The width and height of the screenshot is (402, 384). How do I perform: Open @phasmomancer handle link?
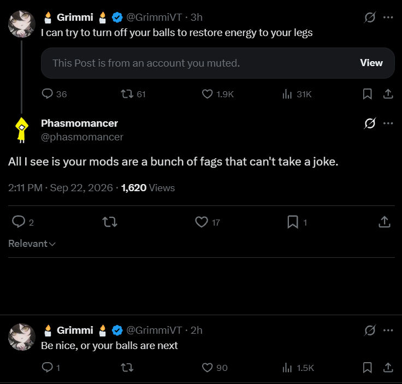(x=82, y=137)
